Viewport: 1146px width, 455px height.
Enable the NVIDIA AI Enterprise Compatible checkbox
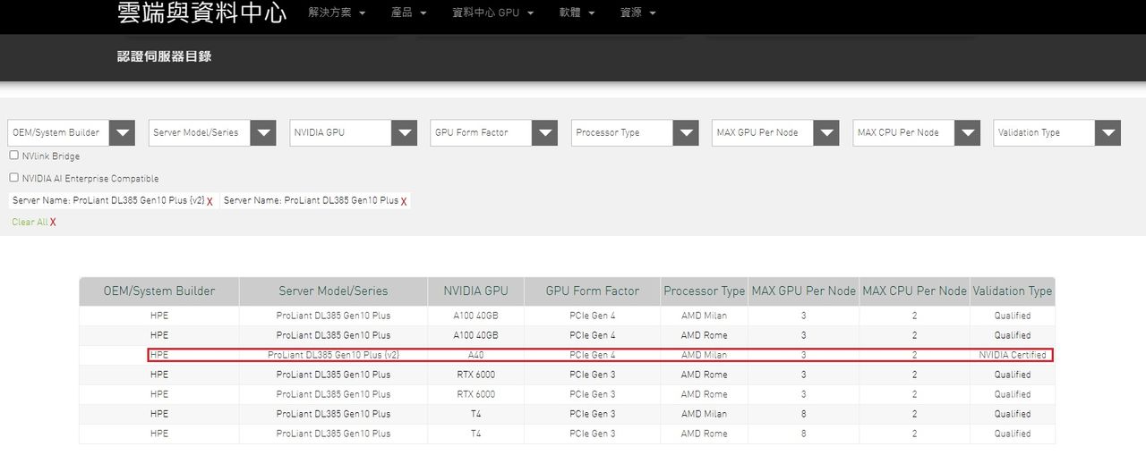13,177
